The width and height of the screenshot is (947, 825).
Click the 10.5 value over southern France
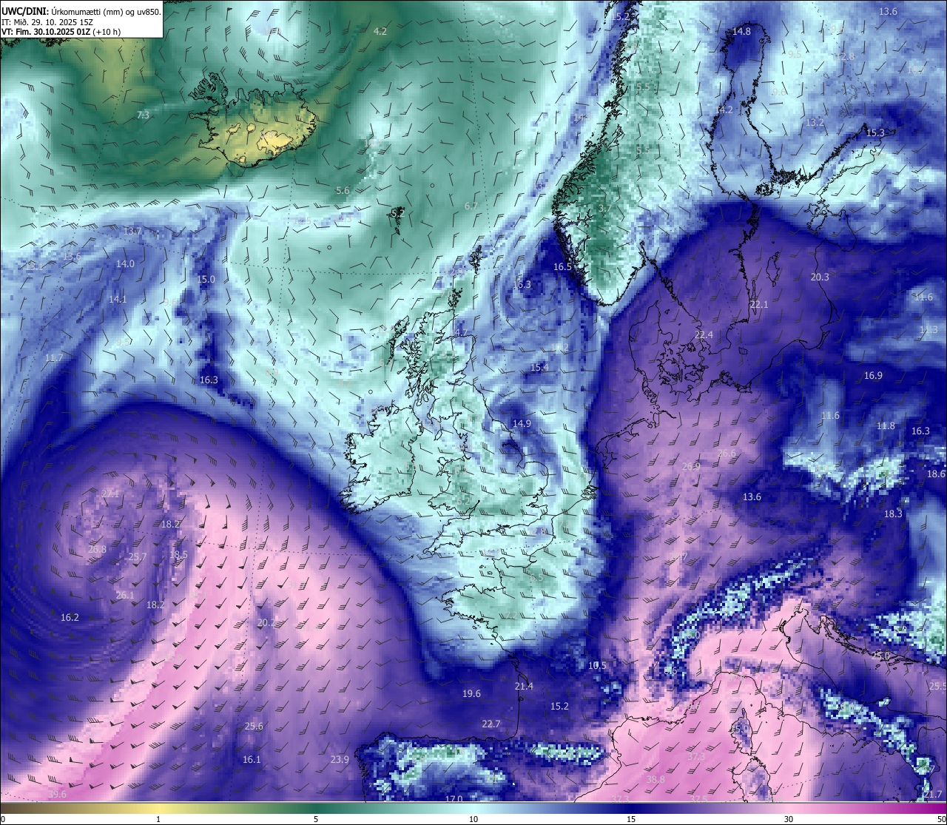597,665
